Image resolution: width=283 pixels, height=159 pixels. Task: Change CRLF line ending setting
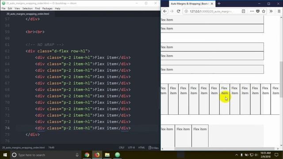coord(122,148)
